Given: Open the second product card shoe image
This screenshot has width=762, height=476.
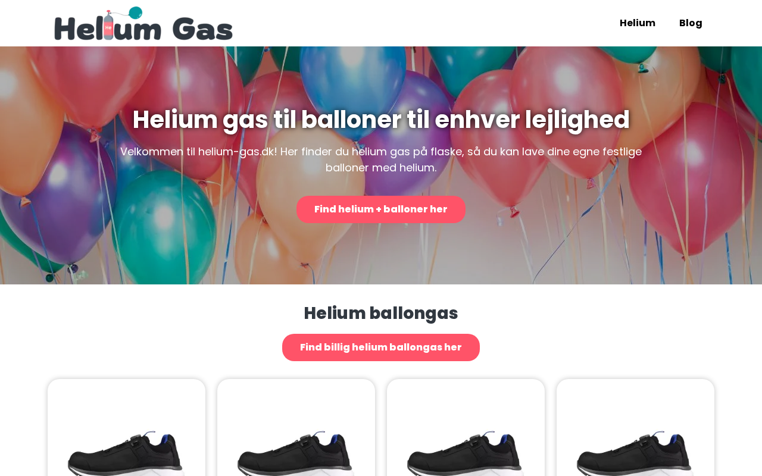Looking at the screenshot, I should pyautogui.click(x=296, y=452).
